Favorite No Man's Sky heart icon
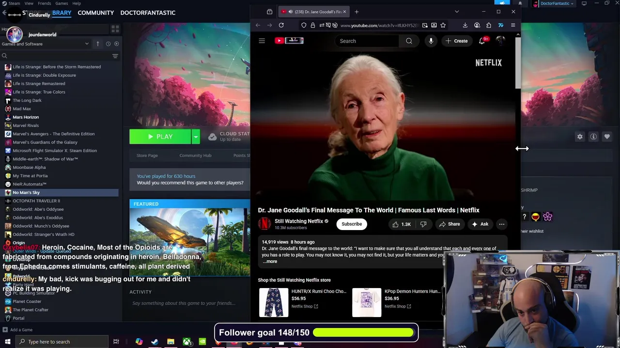 (607, 137)
